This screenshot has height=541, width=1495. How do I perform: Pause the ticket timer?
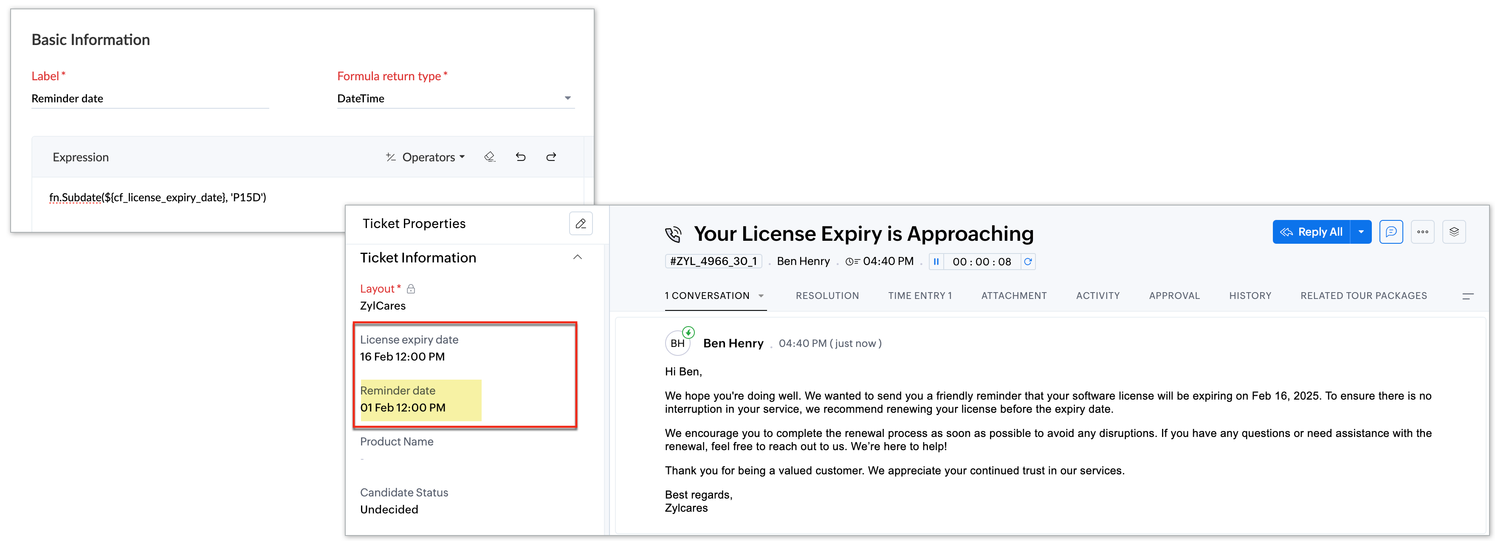point(936,262)
